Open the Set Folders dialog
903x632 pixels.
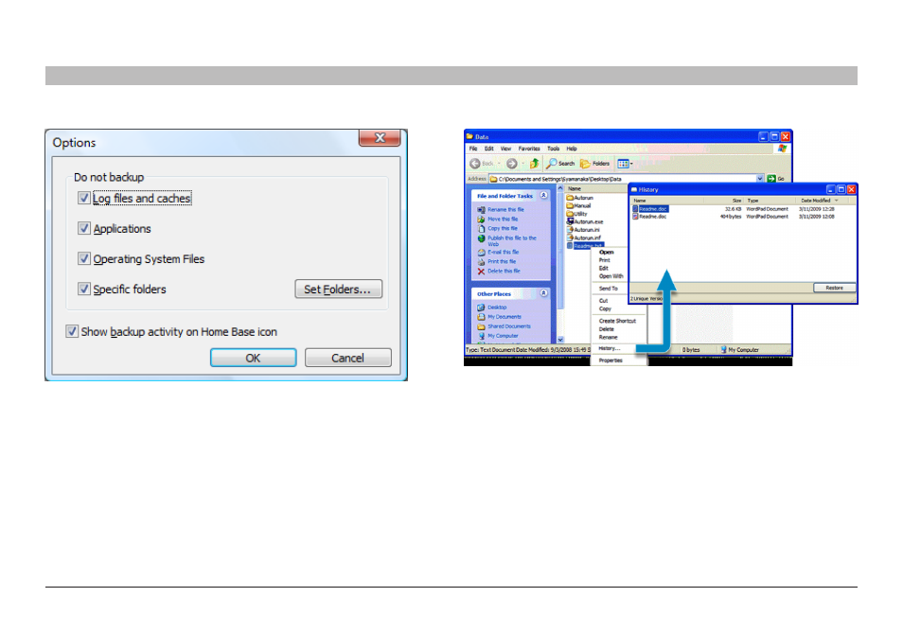[338, 289]
